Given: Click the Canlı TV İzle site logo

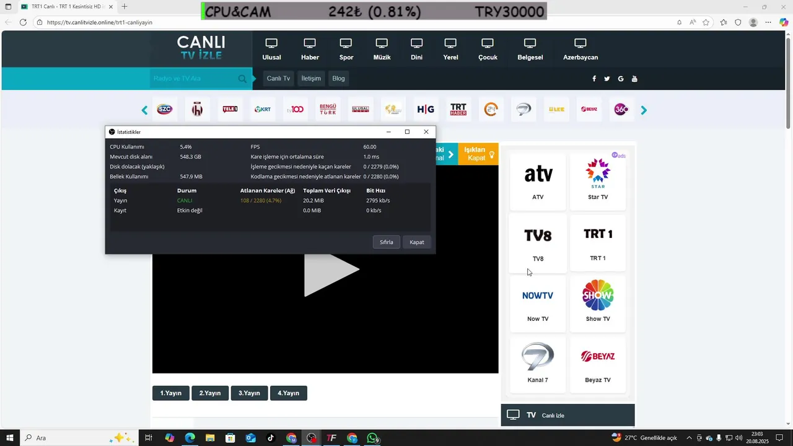Looking at the screenshot, I should point(201,48).
